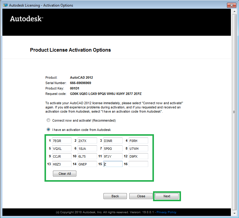Open the Privacy Policy link

[167, 212]
